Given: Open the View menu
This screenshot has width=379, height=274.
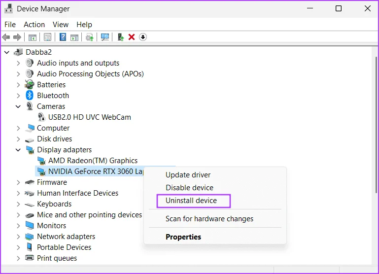Looking at the screenshot, I should tap(61, 25).
